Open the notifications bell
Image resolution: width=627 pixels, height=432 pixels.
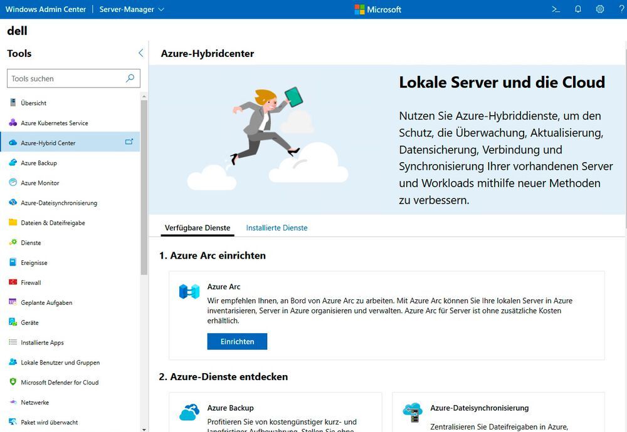pos(578,9)
